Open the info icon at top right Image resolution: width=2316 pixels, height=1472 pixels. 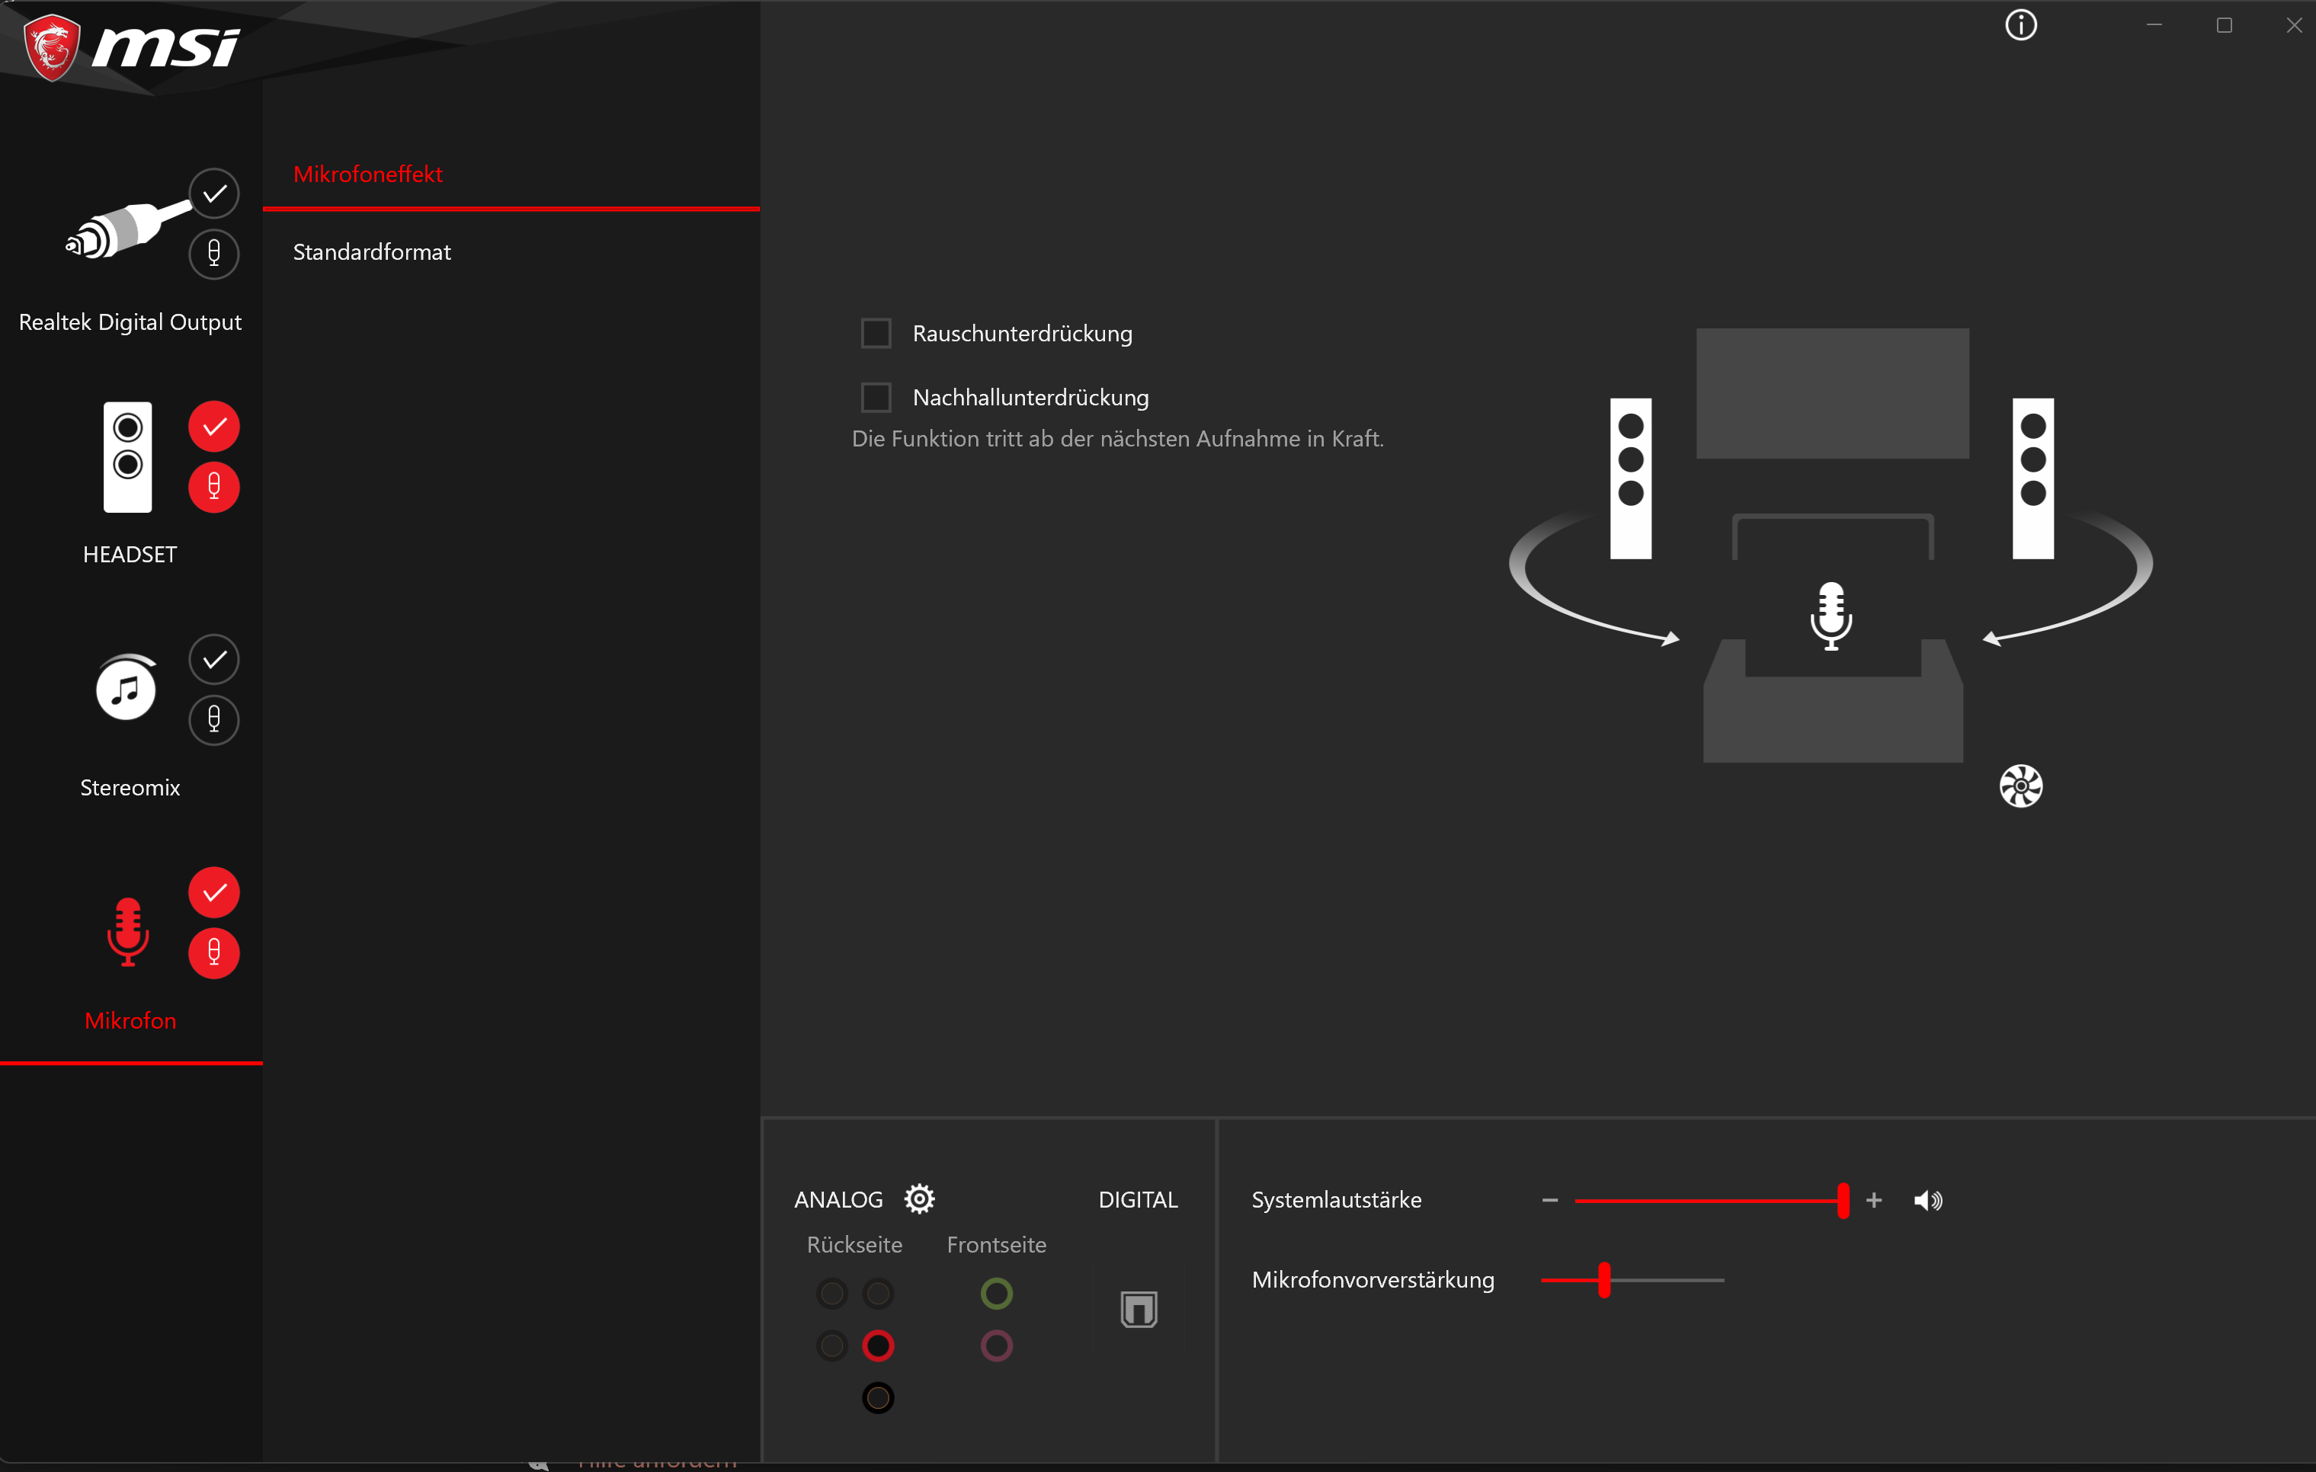point(2020,25)
